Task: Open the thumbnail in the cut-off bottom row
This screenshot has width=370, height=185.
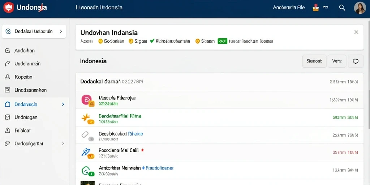Action: (87, 183)
